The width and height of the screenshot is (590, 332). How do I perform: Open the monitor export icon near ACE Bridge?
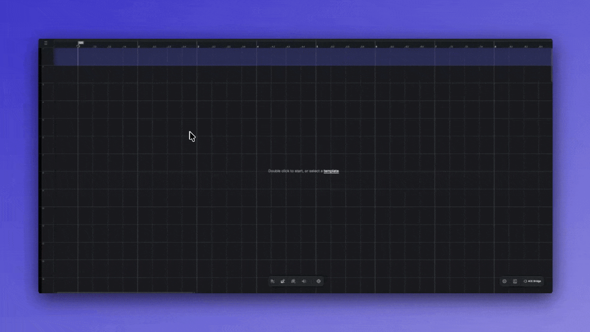click(515, 281)
